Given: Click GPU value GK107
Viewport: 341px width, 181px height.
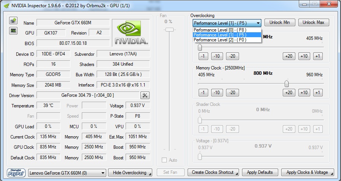Looking at the screenshot, I should pos(51,33).
